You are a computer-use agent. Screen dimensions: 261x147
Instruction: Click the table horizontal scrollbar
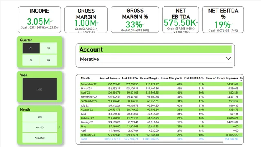(x=152, y=143)
